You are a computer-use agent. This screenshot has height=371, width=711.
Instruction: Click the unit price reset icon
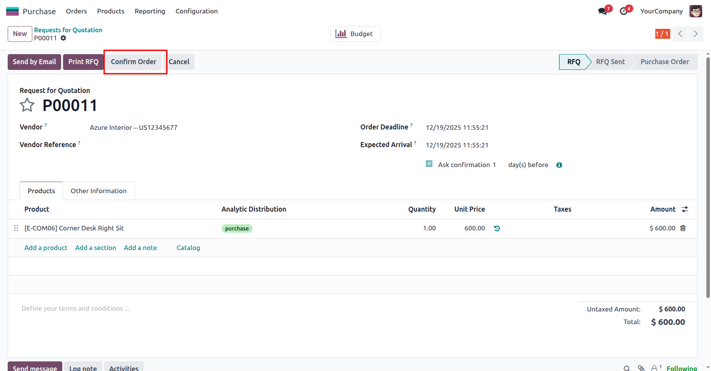click(497, 229)
